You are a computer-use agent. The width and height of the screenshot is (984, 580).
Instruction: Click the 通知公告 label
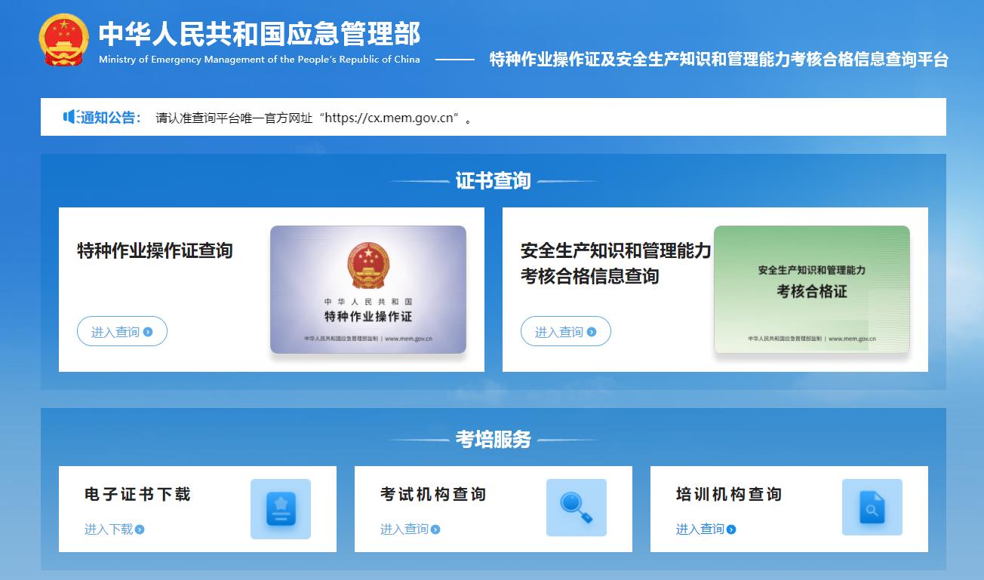point(110,117)
